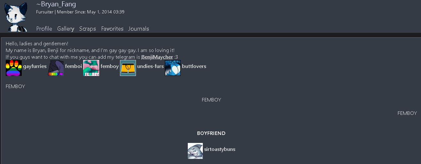Visit the buttlovers user link

pyautogui.click(x=194, y=66)
